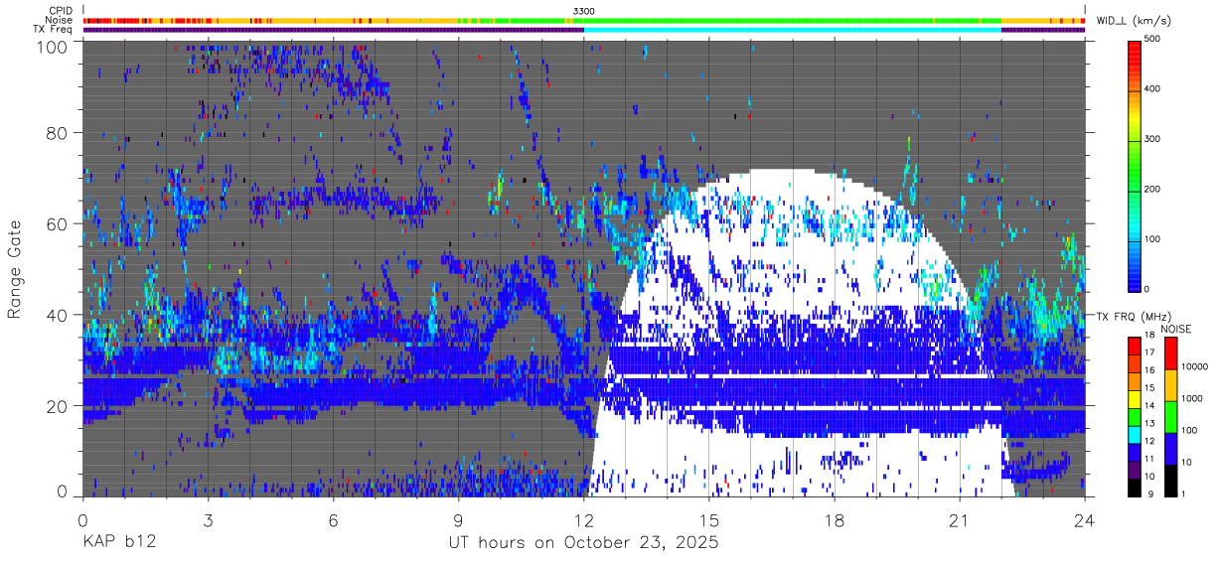Click the x-axis tick label '24'
Image resolution: width=1220 pixels, height=563 pixels.
[1085, 520]
